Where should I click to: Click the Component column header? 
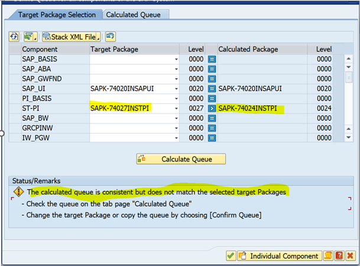(56, 49)
